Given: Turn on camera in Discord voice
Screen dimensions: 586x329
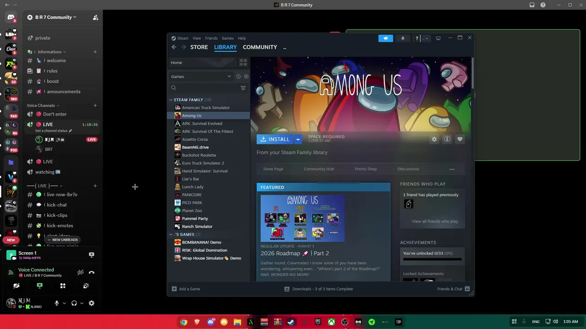Looking at the screenshot, I should 16,286.
